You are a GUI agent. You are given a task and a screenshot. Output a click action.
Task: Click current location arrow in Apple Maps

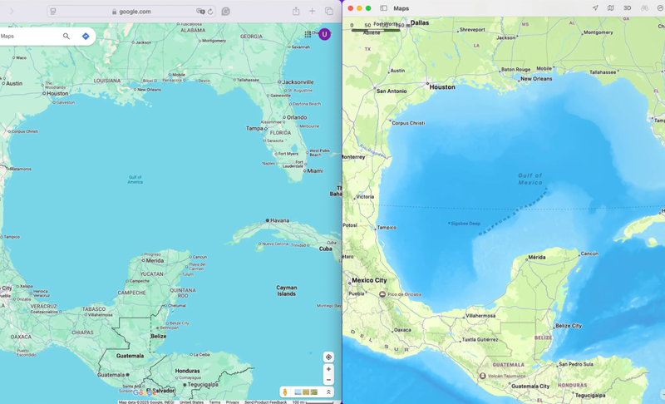(x=595, y=8)
